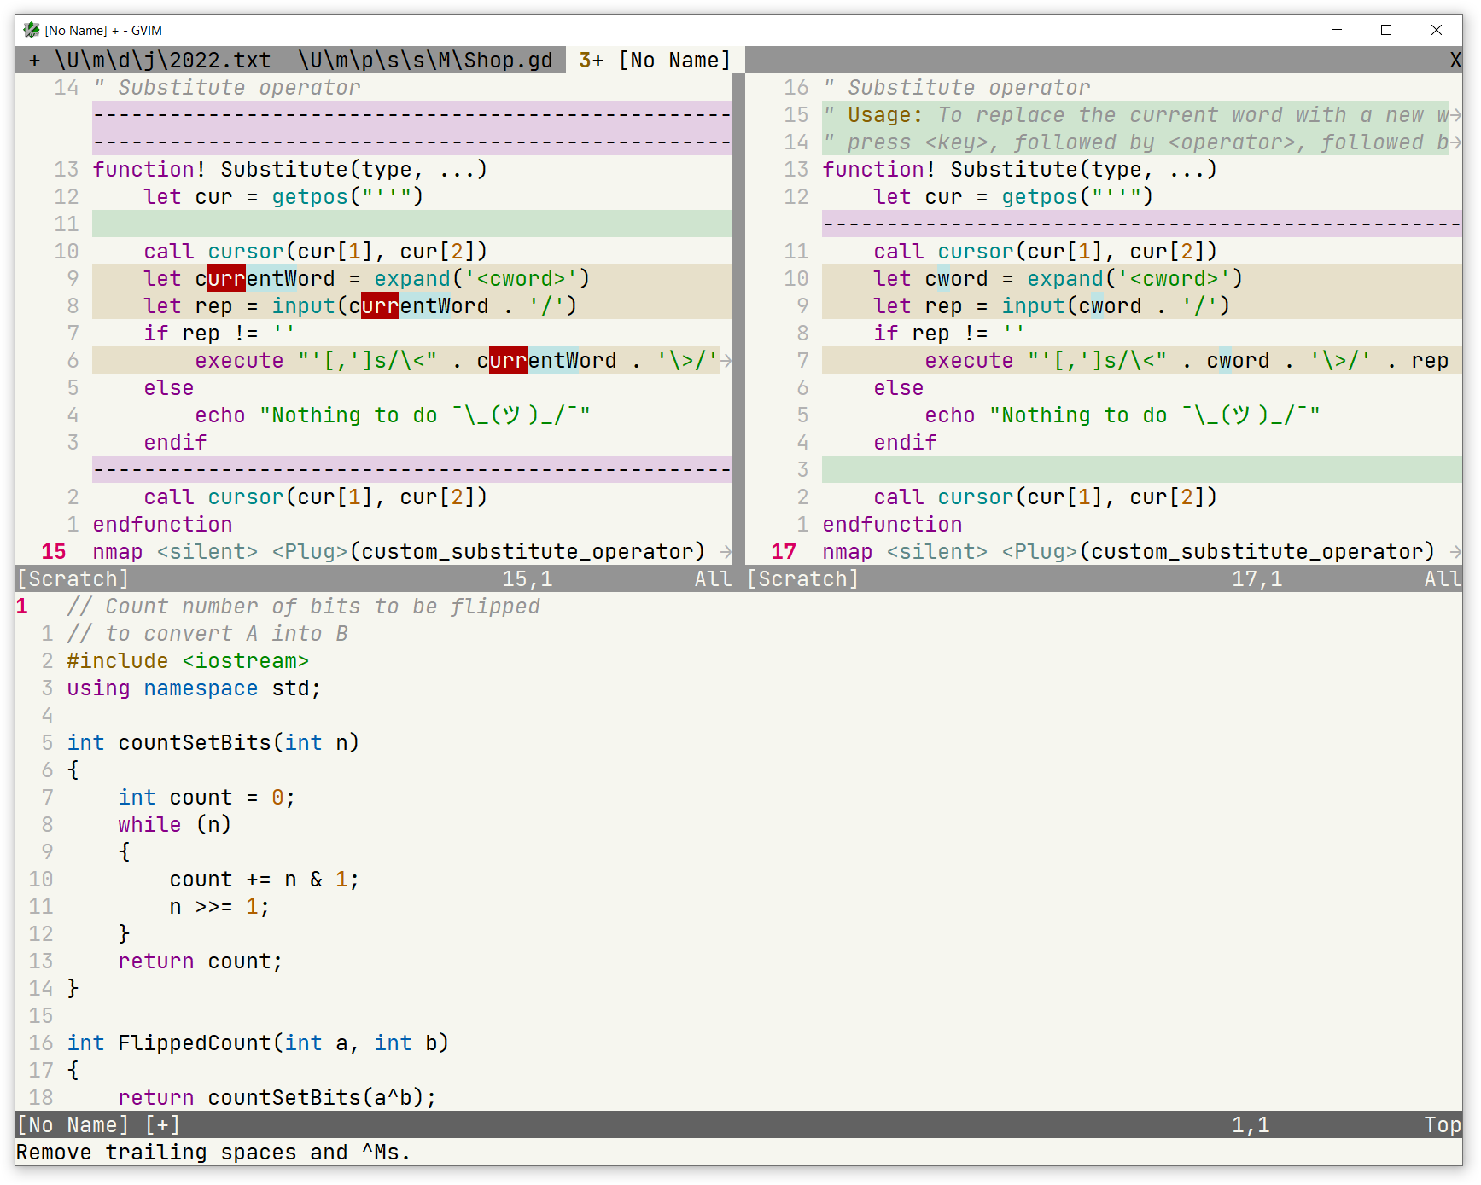Click the left [Scratch] status line
This screenshot has width=1481, height=1185.
pos(73,578)
